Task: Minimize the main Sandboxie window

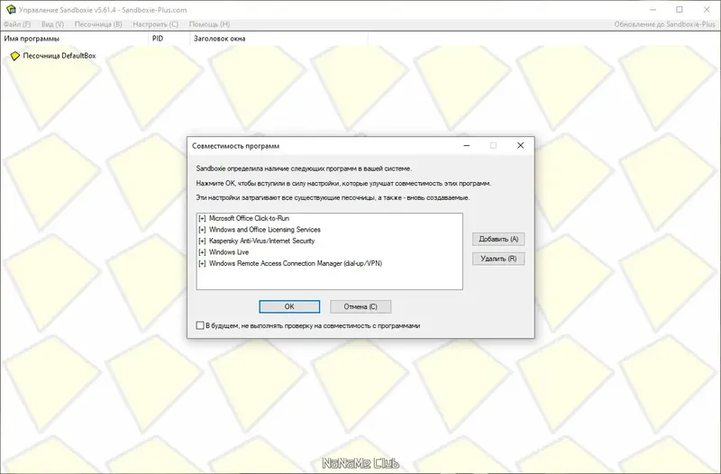Action: tap(653, 9)
